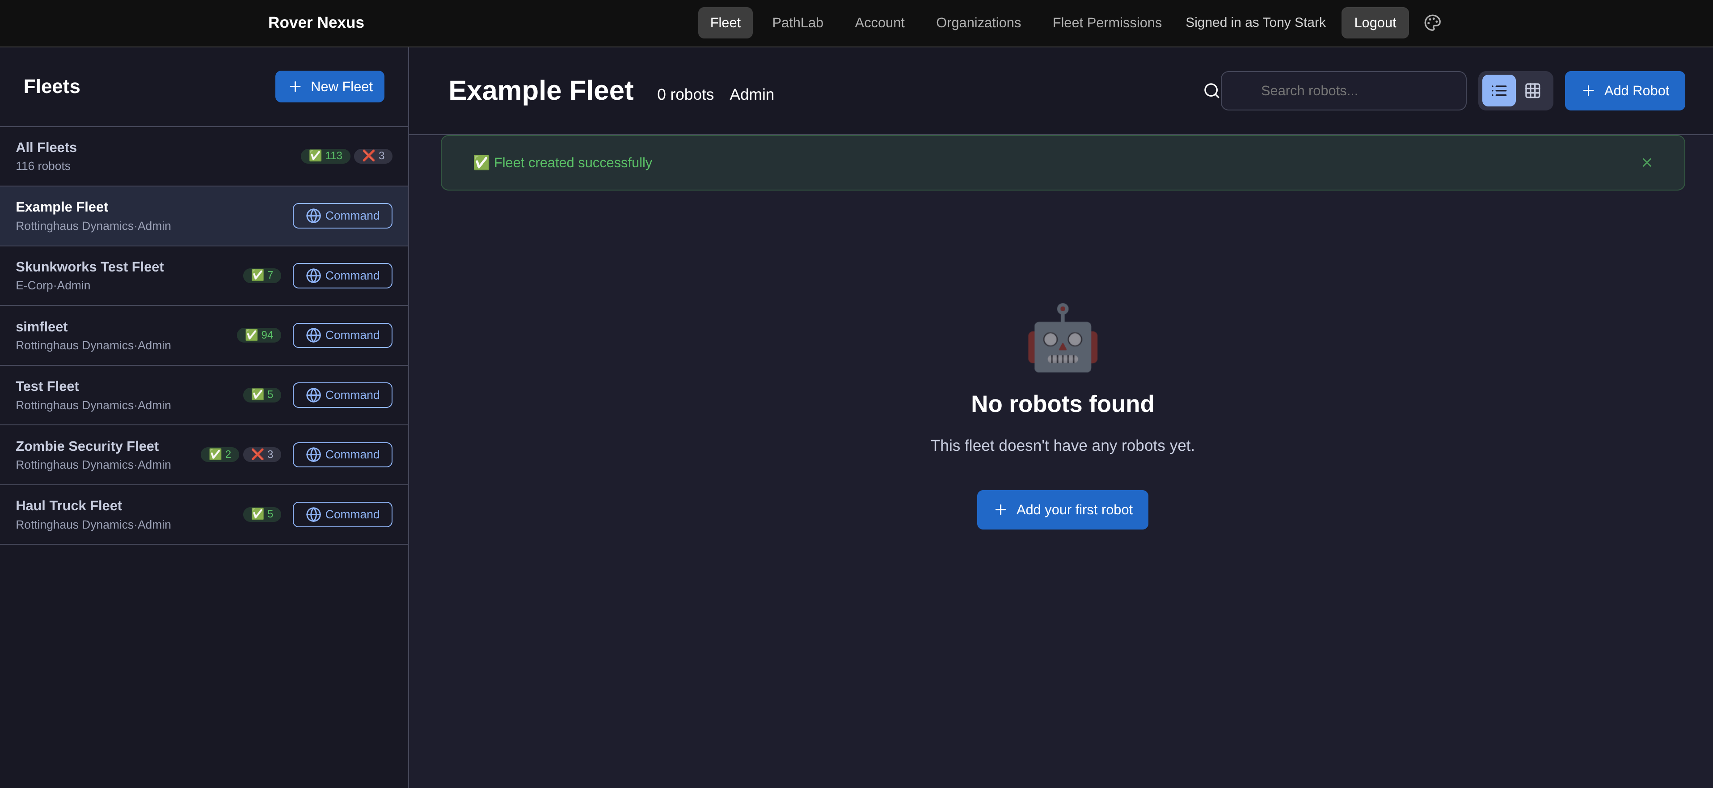Click Test Fleet online badge 5

tap(262, 394)
